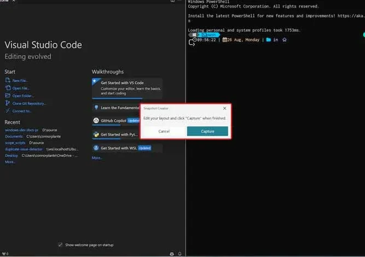Click the 'Walkthroughs' section heading
This screenshot has width=365, height=257.
click(x=108, y=72)
